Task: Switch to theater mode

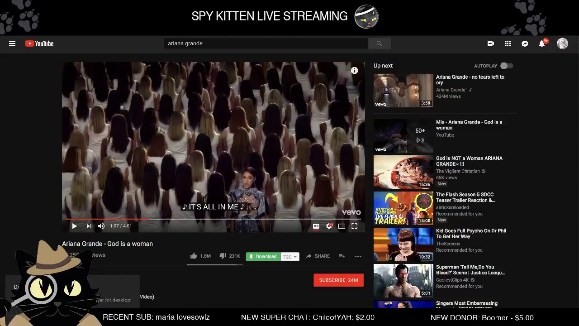Action: pyautogui.click(x=342, y=226)
